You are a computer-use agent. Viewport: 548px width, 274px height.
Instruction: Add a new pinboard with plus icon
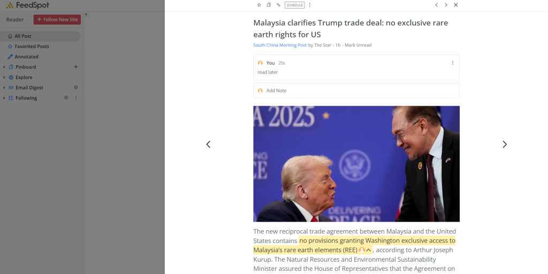(76, 67)
